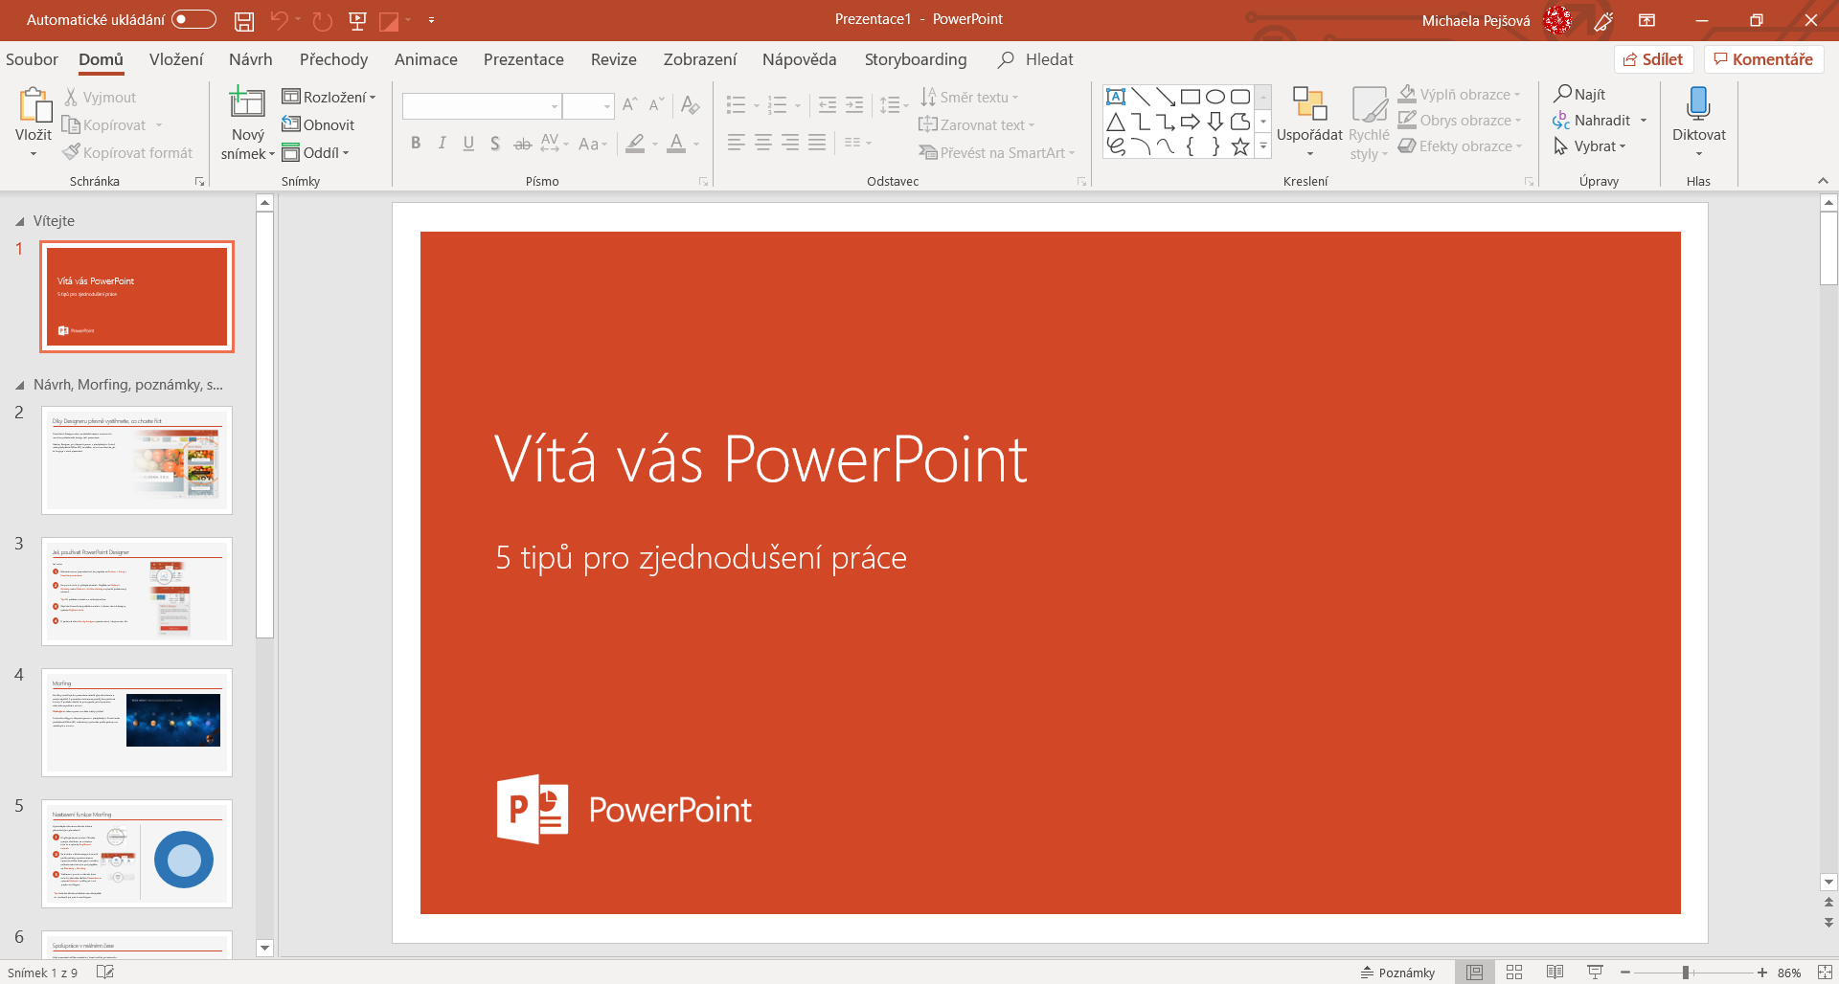Viewport: 1839px width, 984px height.
Task: Toggle italic formatting
Action: pyautogui.click(x=442, y=143)
